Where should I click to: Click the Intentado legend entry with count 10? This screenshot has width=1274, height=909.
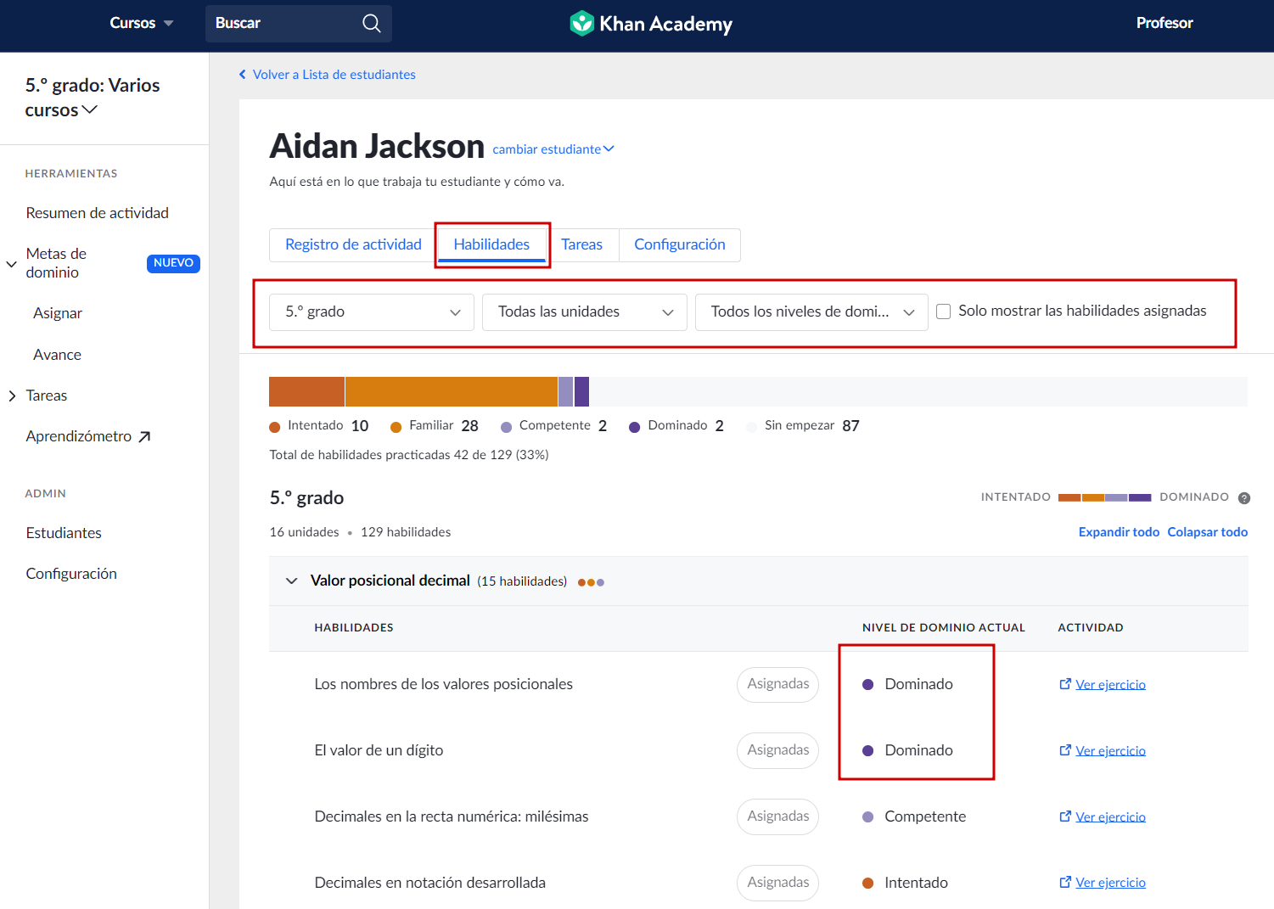tap(319, 426)
